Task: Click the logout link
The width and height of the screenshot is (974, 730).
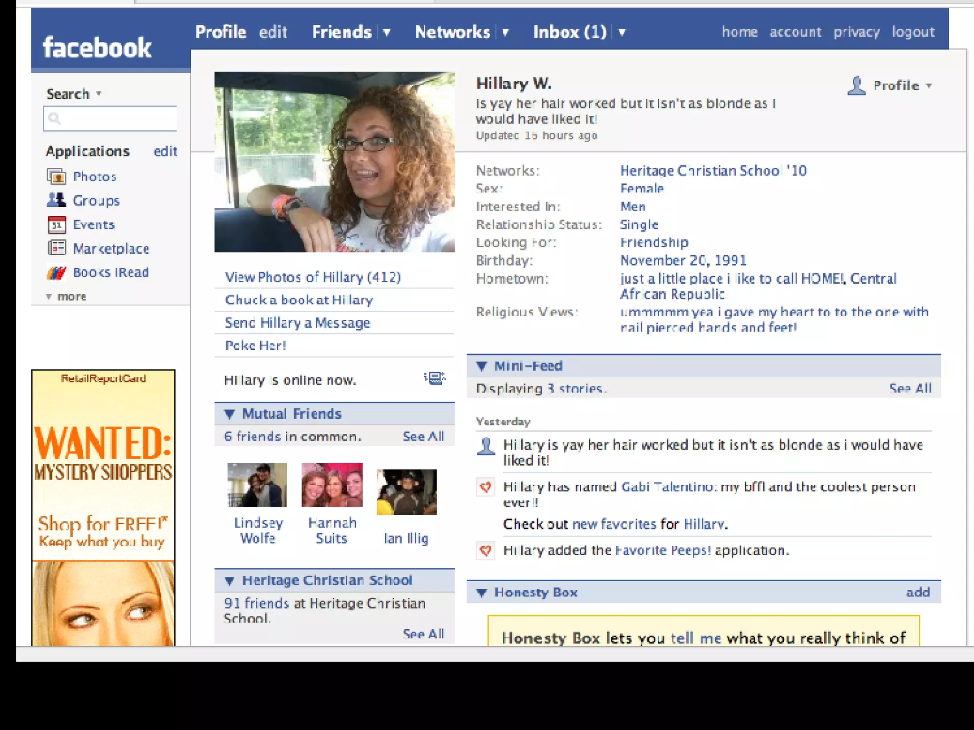Action: pos(913,32)
